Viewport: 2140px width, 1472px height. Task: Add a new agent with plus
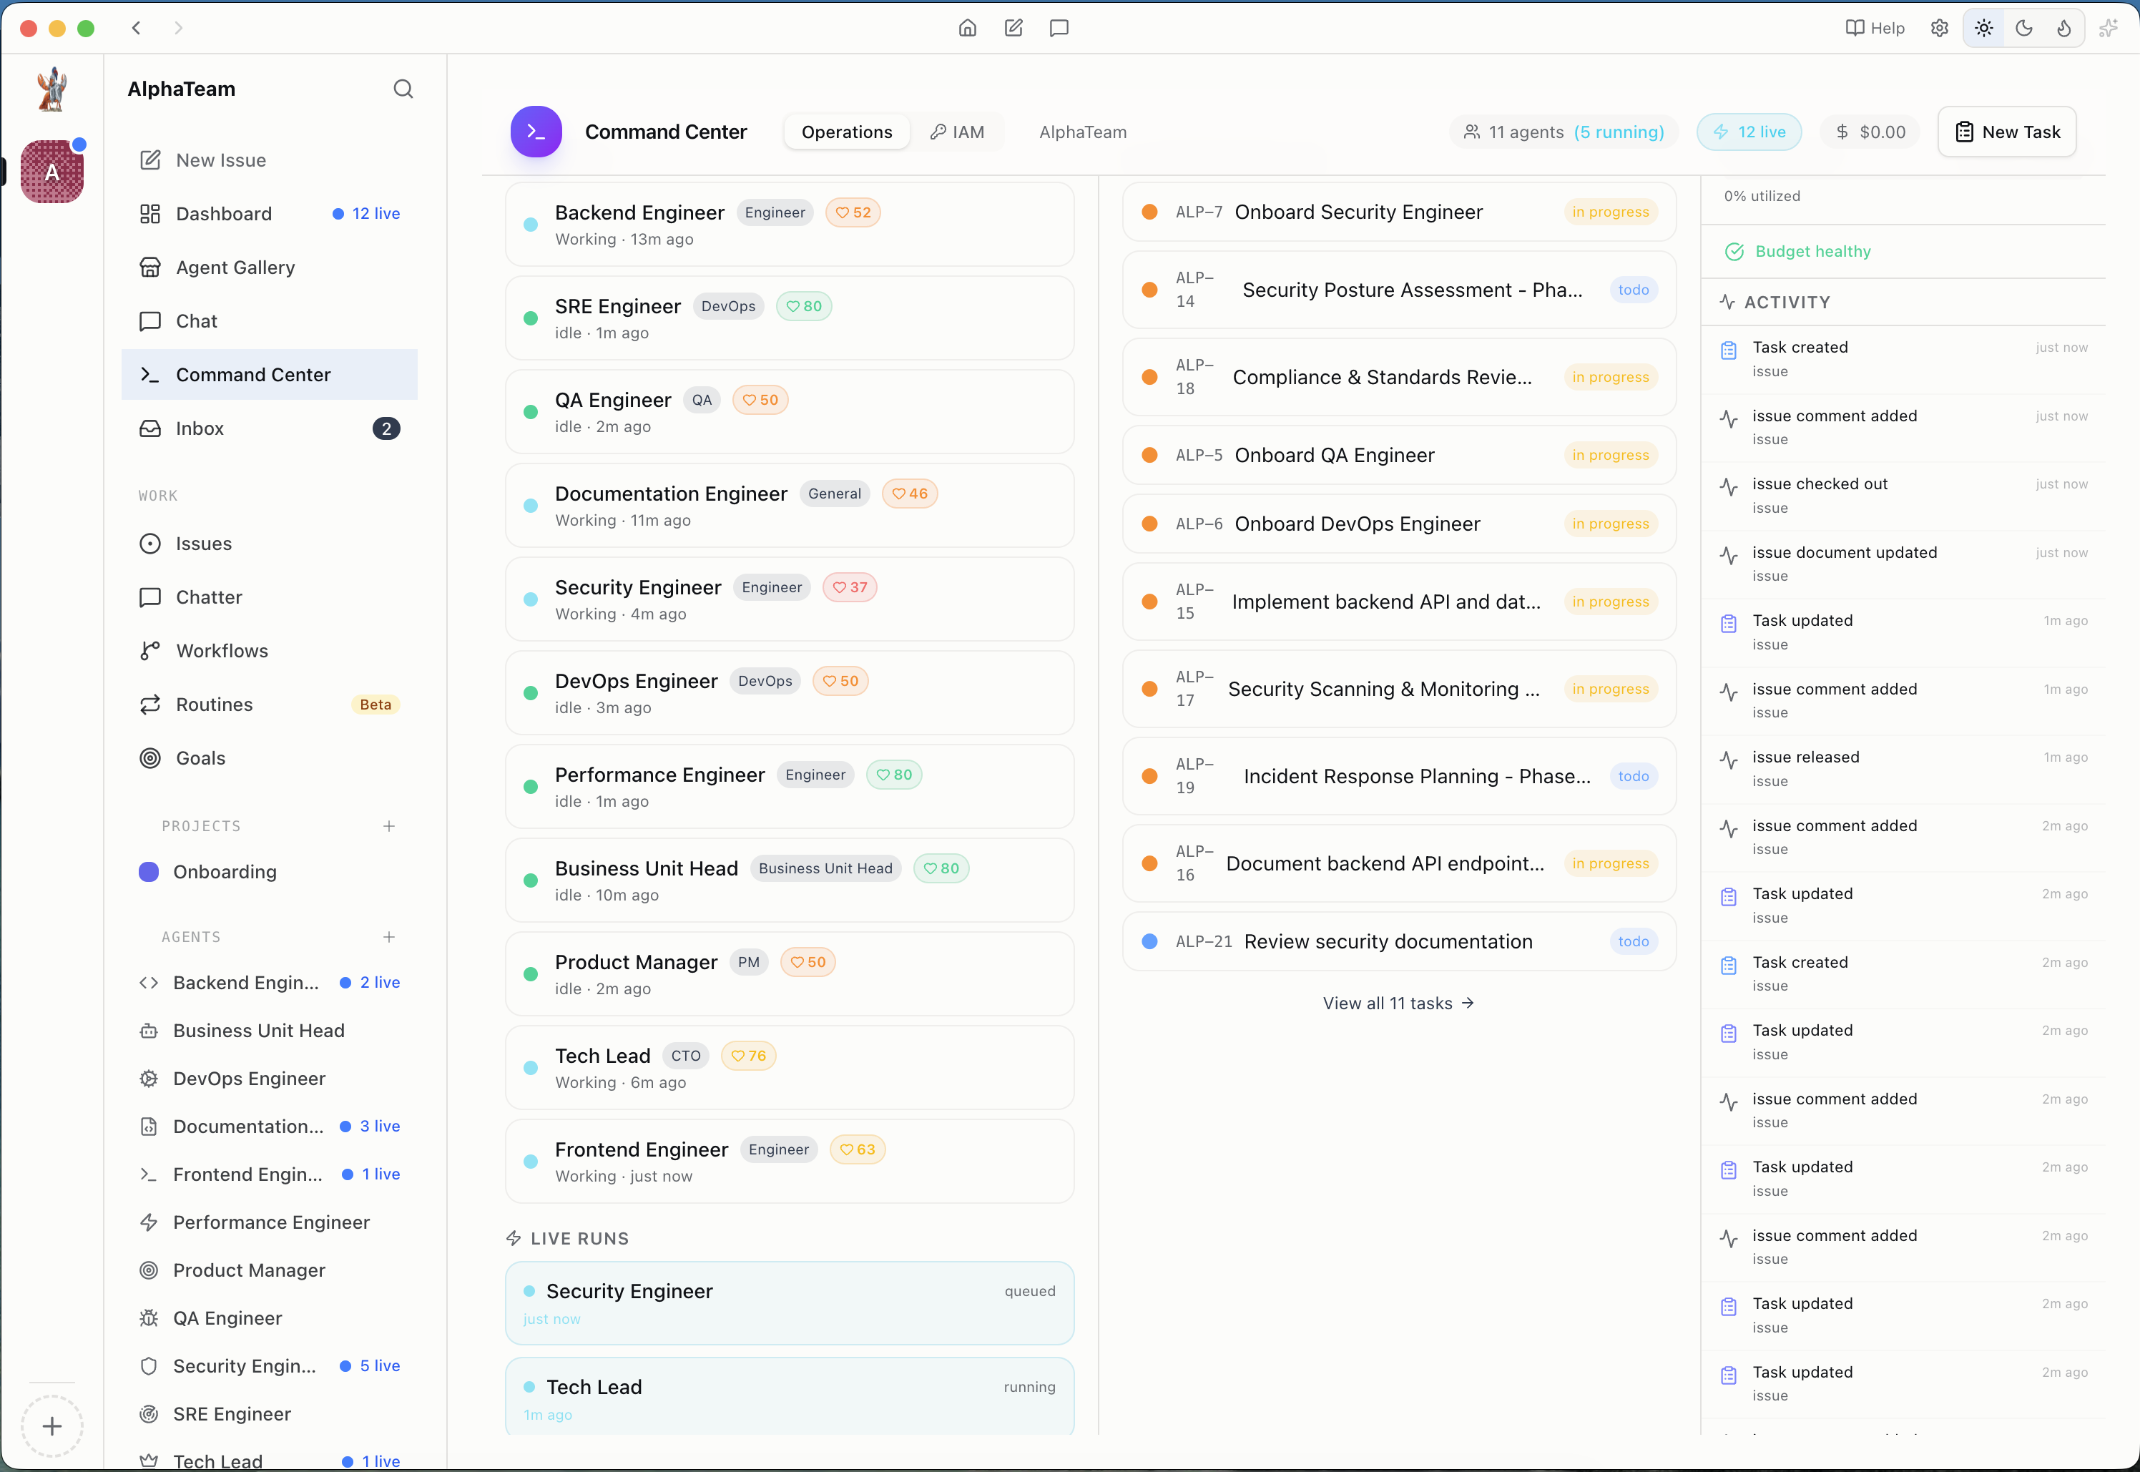point(389,936)
